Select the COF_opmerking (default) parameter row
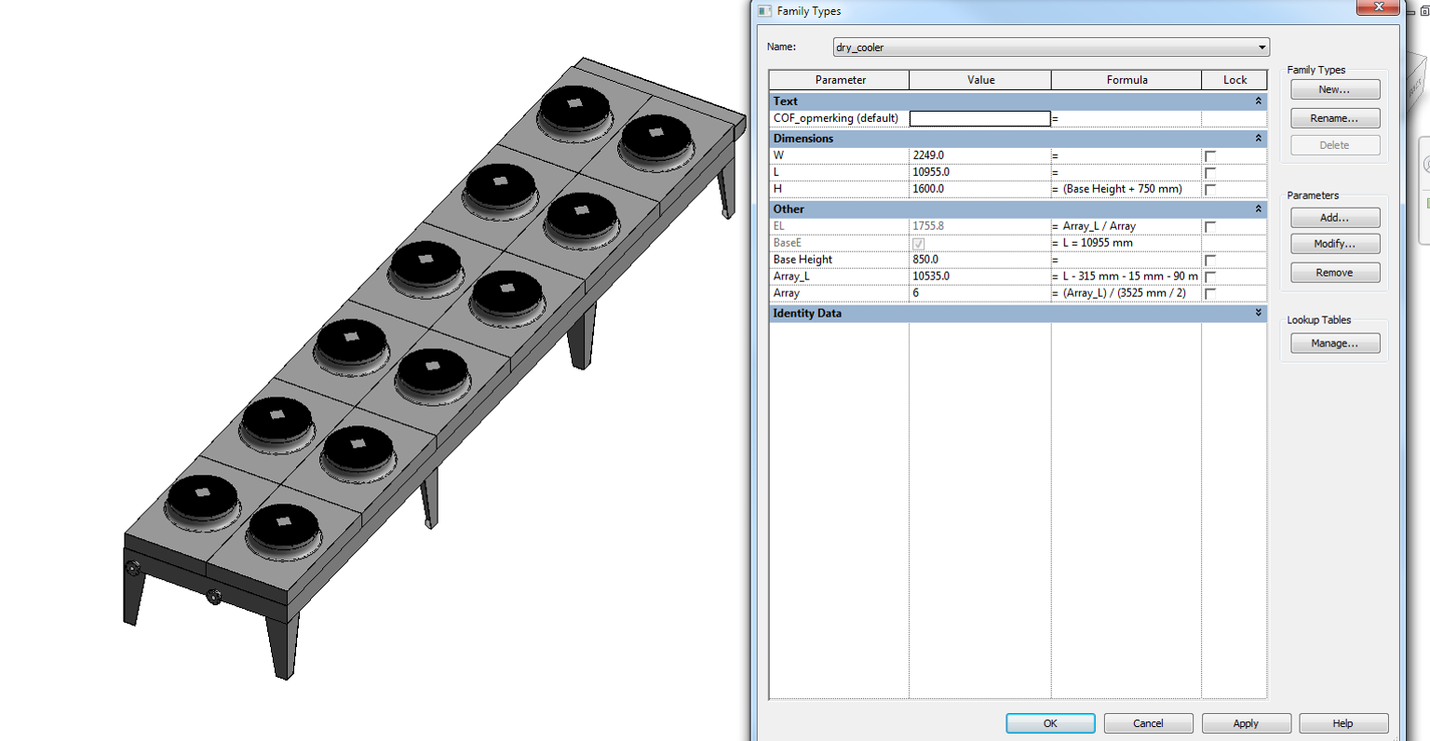 pos(836,118)
